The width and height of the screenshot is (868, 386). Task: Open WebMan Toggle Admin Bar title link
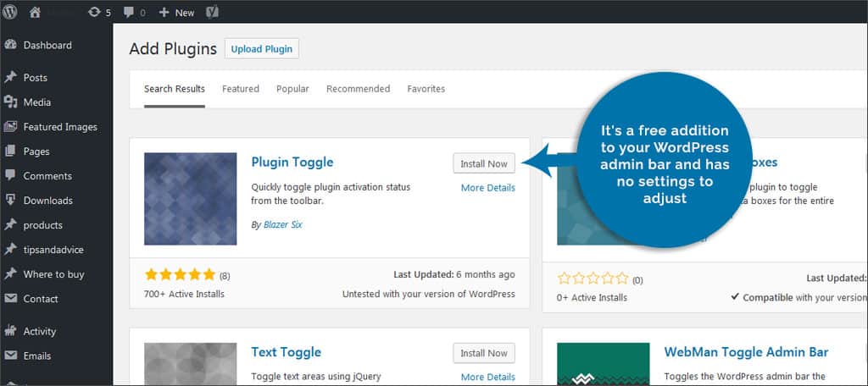746,351
